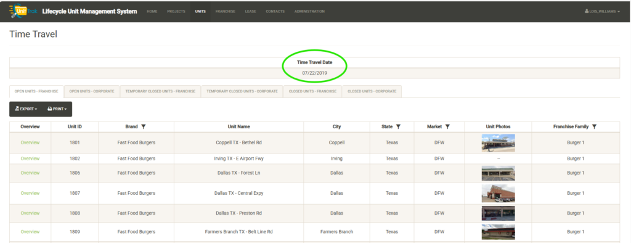Open the Print dropdown button
The height and width of the screenshot is (243, 631).
[x=57, y=109]
